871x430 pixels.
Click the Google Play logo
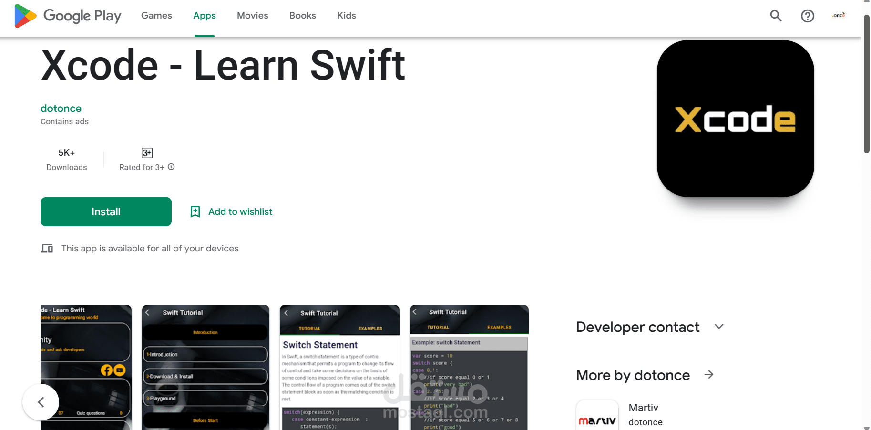coord(68,16)
